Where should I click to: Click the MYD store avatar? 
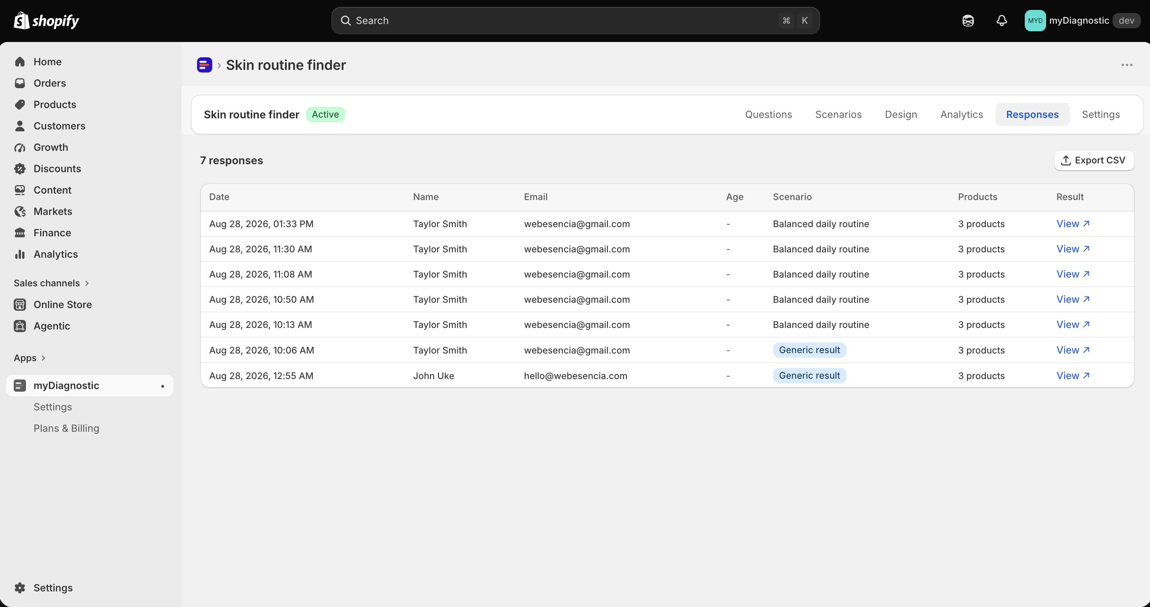pos(1035,21)
